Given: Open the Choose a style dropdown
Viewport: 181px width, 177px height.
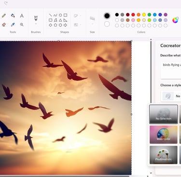Looking at the screenshot, I should [x=171, y=96].
